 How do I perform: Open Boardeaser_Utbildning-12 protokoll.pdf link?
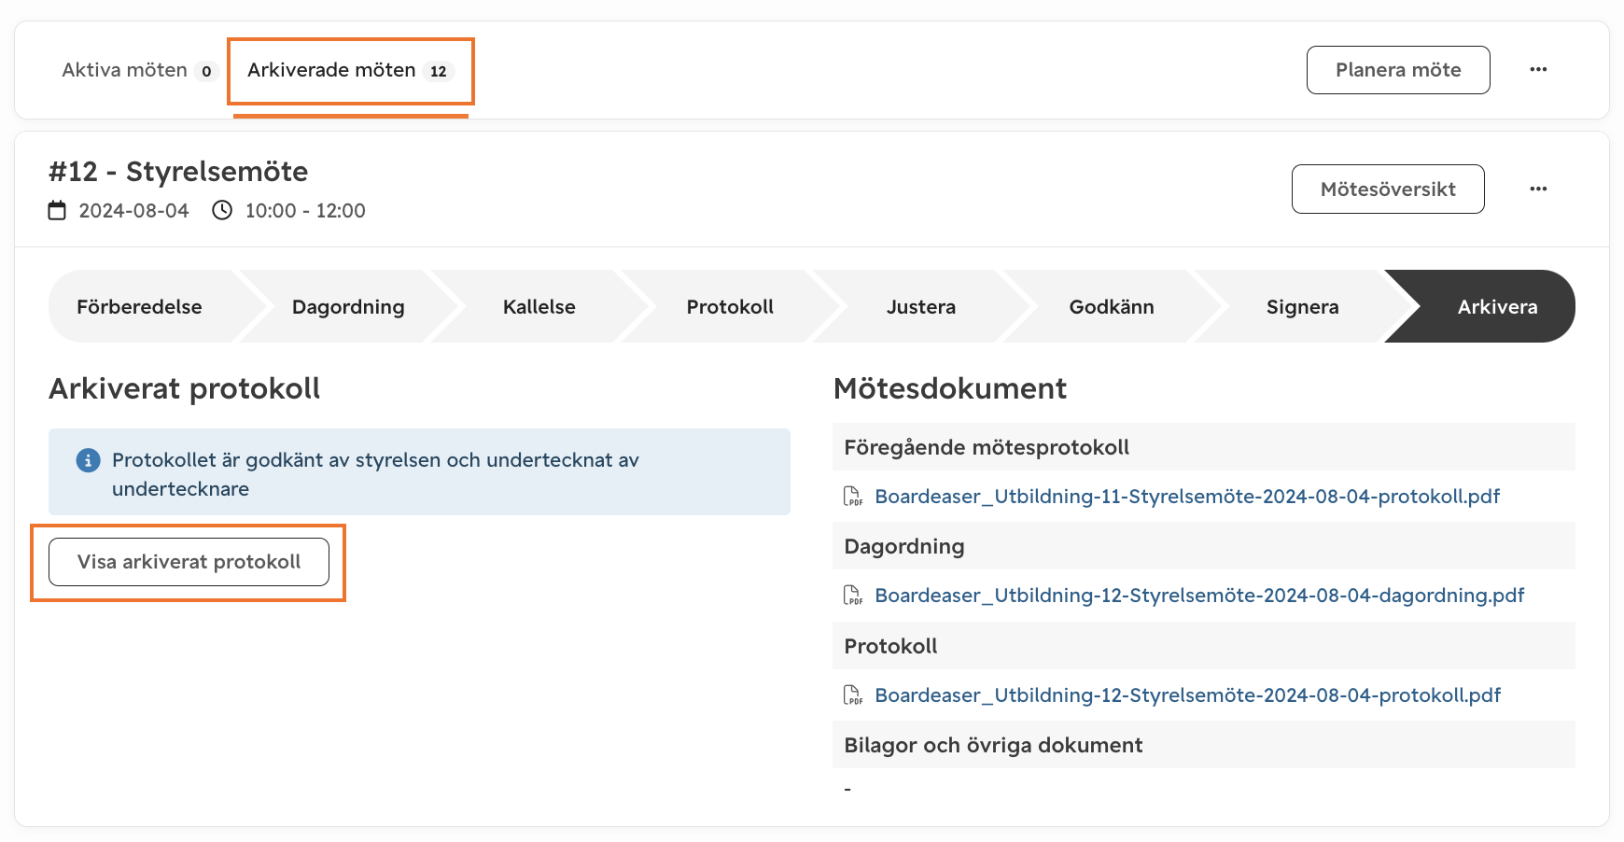pyautogui.click(x=1187, y=695)
